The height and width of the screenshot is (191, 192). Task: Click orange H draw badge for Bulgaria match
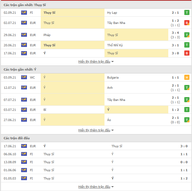(187, 77)
